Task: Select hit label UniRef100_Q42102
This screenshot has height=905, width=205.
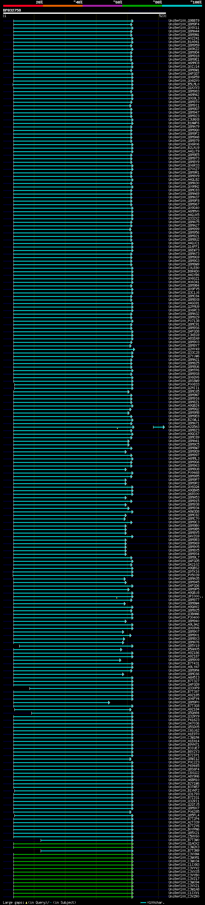Action: coord(184,565)
